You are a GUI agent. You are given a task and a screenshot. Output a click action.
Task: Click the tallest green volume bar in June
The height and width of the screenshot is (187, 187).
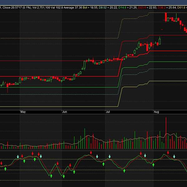tap(85, 139)
